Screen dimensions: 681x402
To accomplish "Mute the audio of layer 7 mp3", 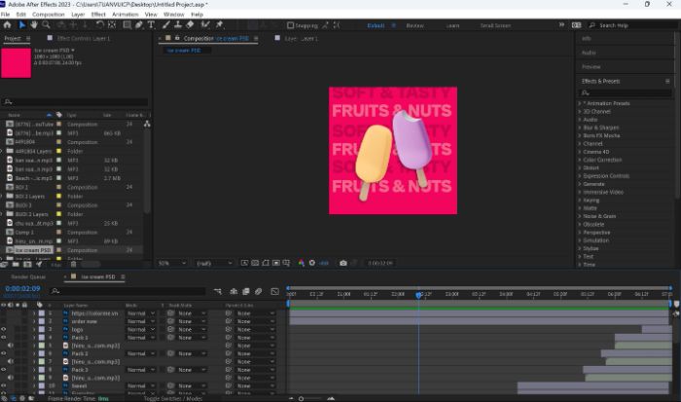I will [11, 361].
